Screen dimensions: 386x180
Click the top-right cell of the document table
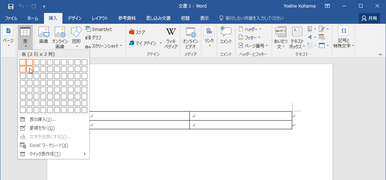coord(241,116)
